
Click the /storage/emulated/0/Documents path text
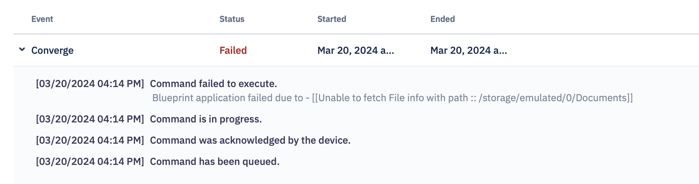pos(553,98)
